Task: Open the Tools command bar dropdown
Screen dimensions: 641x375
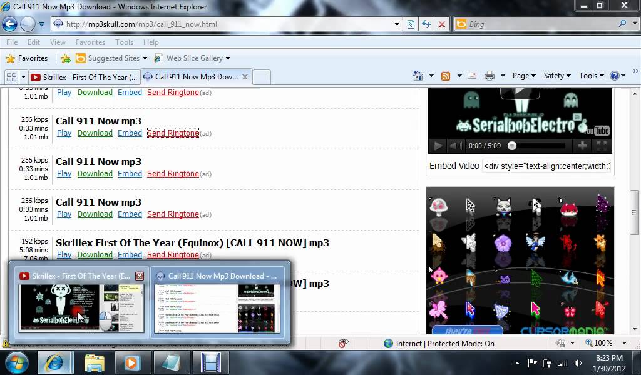Action: point(591,76)
